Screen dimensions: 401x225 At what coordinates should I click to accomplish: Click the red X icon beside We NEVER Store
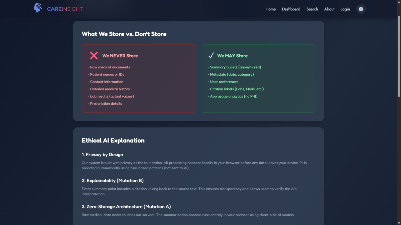(93, 55)
